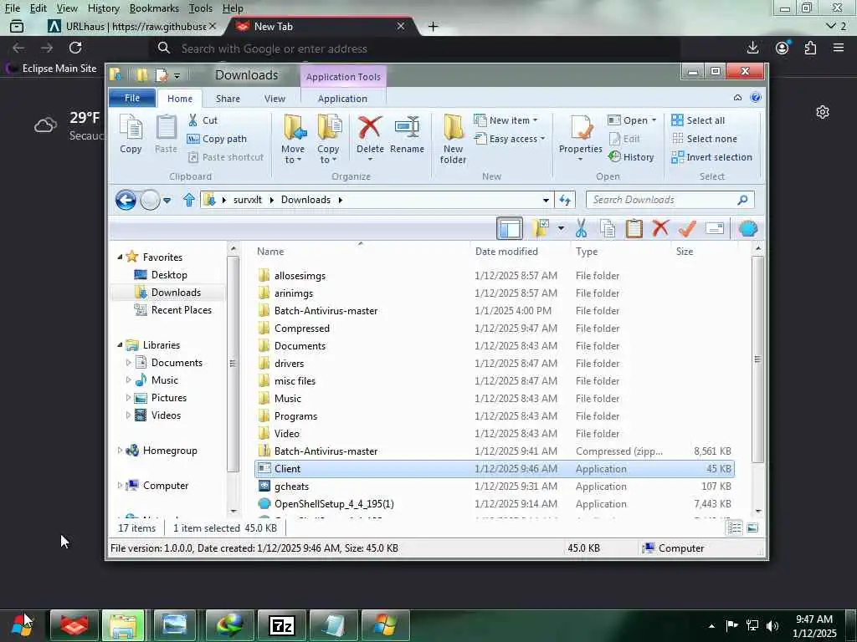The image size is (857, 642).
Task: Open 7-Zip from the taskbar
Action: coord(282,625)
